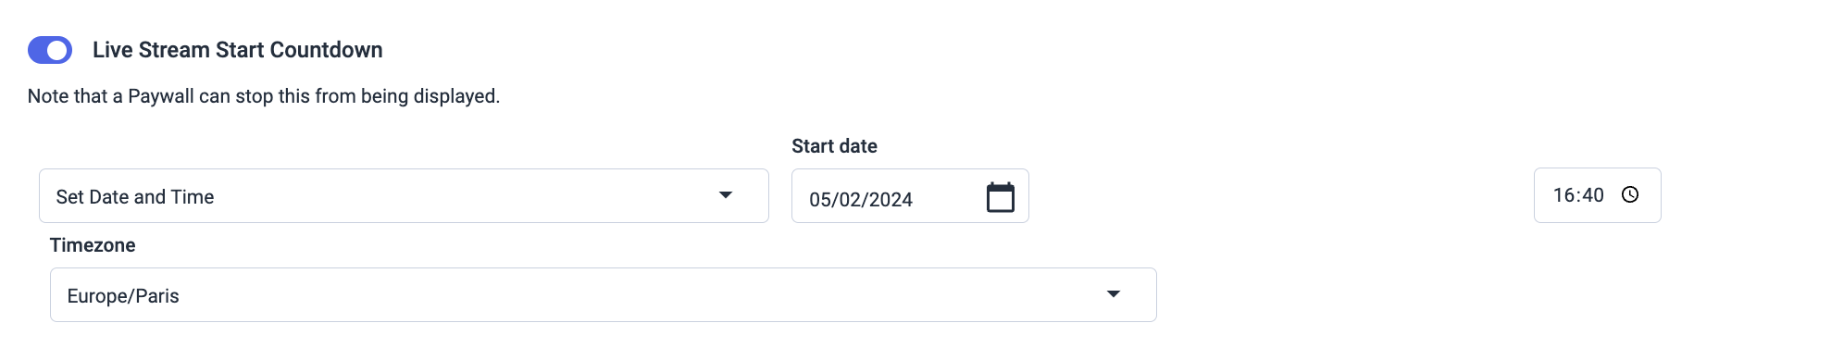Screen dimensions: 1831x348
Task: Click the Start date label
Action: pos(834,146)
